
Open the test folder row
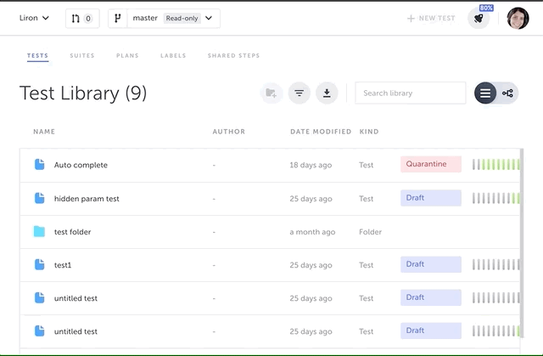coord(270,232)
